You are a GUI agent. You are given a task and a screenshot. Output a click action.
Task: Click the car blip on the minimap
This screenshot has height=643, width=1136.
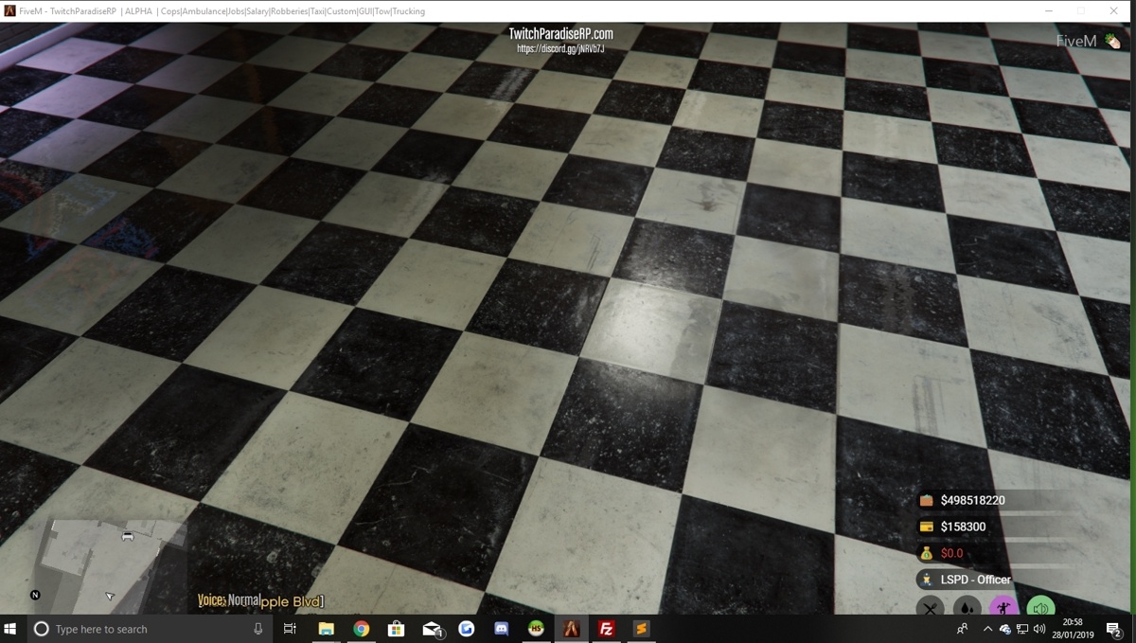coord(128,536)
